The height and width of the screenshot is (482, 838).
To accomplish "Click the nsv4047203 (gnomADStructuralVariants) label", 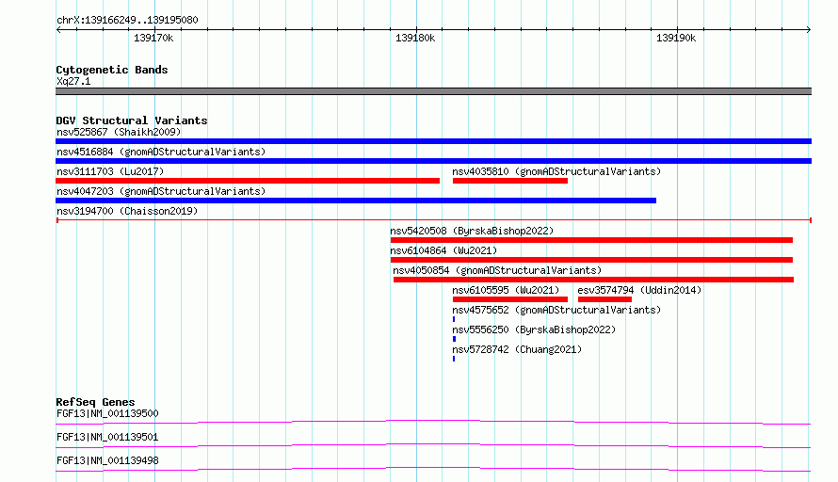I will pos(161,191).
